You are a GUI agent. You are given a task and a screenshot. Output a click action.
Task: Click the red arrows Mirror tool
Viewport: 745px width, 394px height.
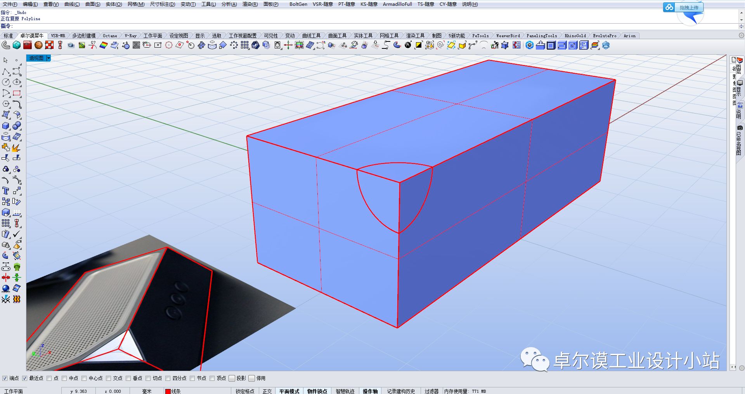[x=5, y=277]
